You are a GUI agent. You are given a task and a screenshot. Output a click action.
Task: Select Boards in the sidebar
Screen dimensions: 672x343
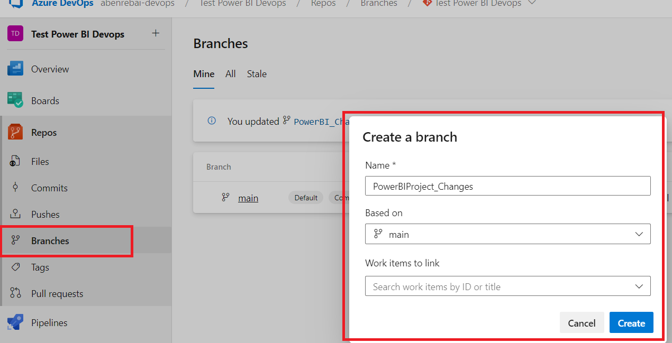(45, 101)
